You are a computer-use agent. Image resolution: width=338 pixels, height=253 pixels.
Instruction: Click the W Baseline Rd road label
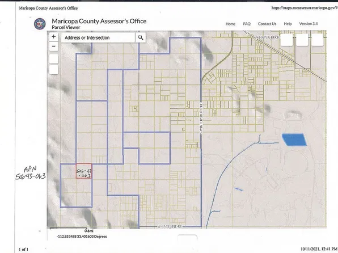coord(170,226)
